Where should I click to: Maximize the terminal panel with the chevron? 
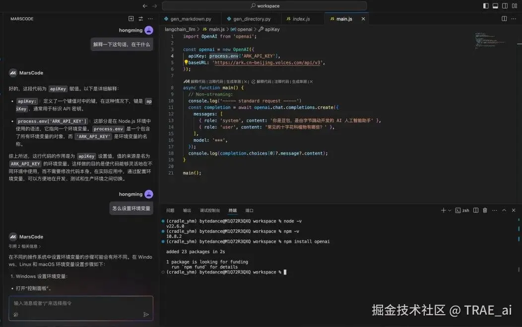pos(504,210)
